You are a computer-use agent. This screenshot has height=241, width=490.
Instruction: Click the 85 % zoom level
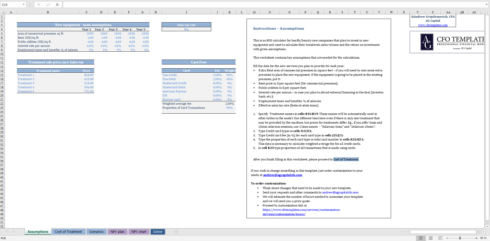click(x=483, y=238)
